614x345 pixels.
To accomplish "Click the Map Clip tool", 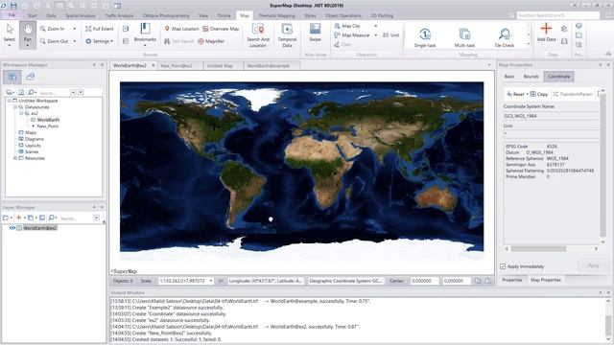I will pyautogui.click(x=347, y=26).
